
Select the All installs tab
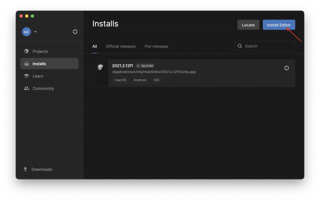click(94, 46)
